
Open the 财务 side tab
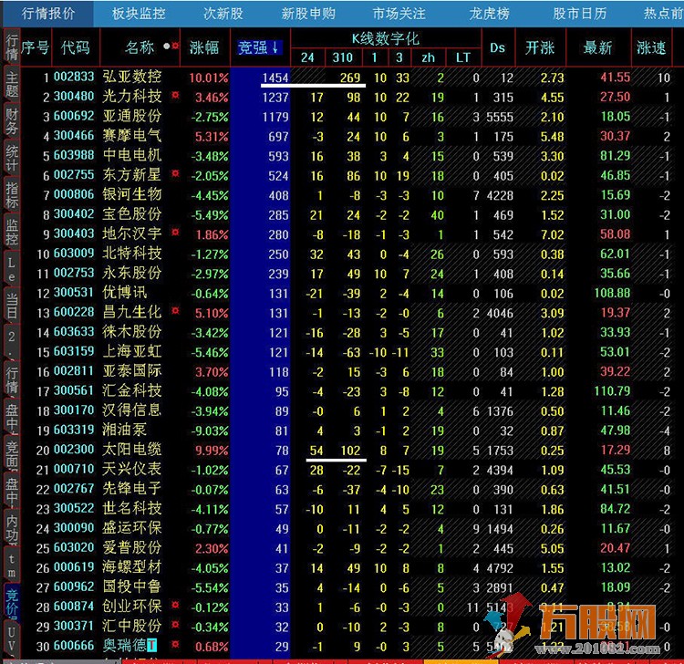11,120
